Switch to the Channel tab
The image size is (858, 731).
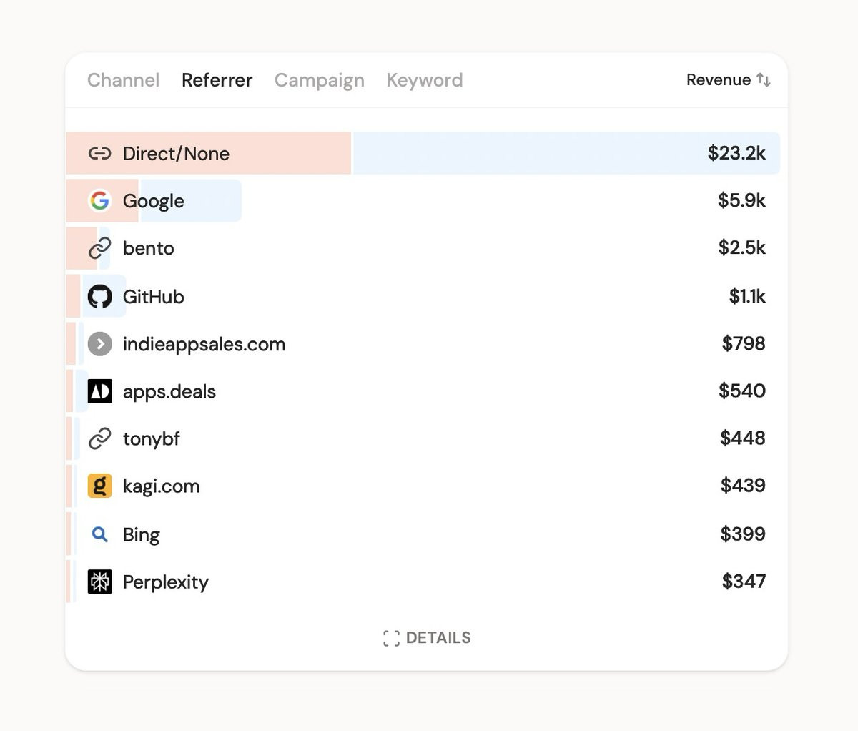coord(123,80)
